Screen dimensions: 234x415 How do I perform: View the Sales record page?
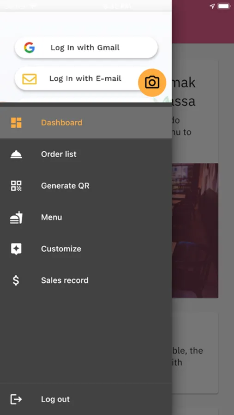tap(86, 280)
